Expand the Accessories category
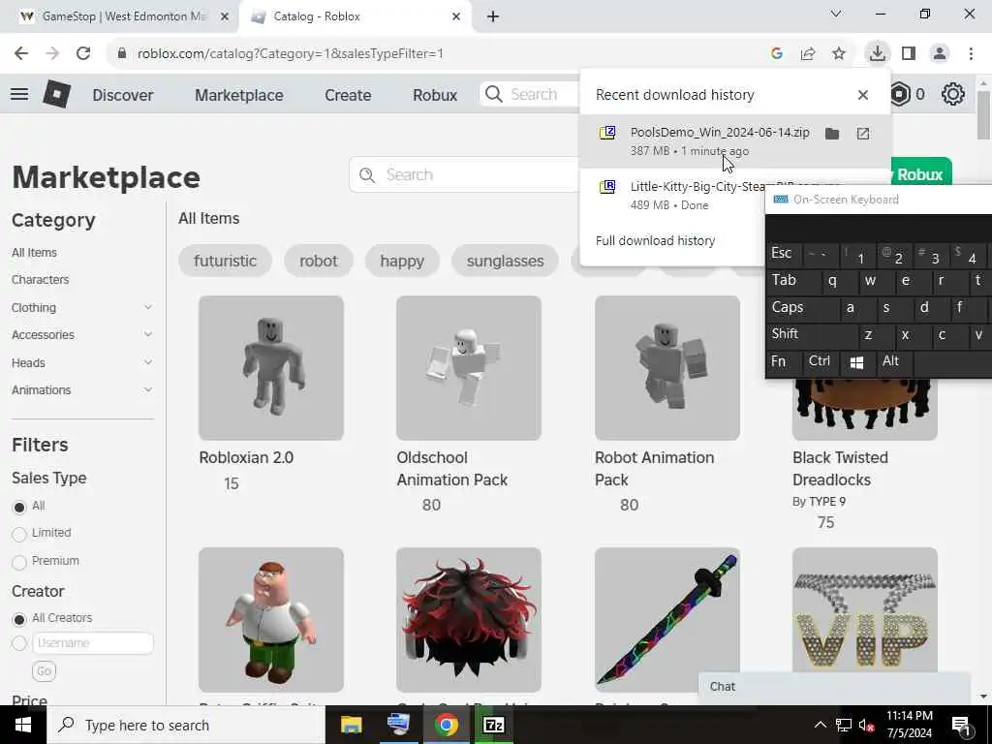This screenshot has width=992, height=744. tap(148, 334)
